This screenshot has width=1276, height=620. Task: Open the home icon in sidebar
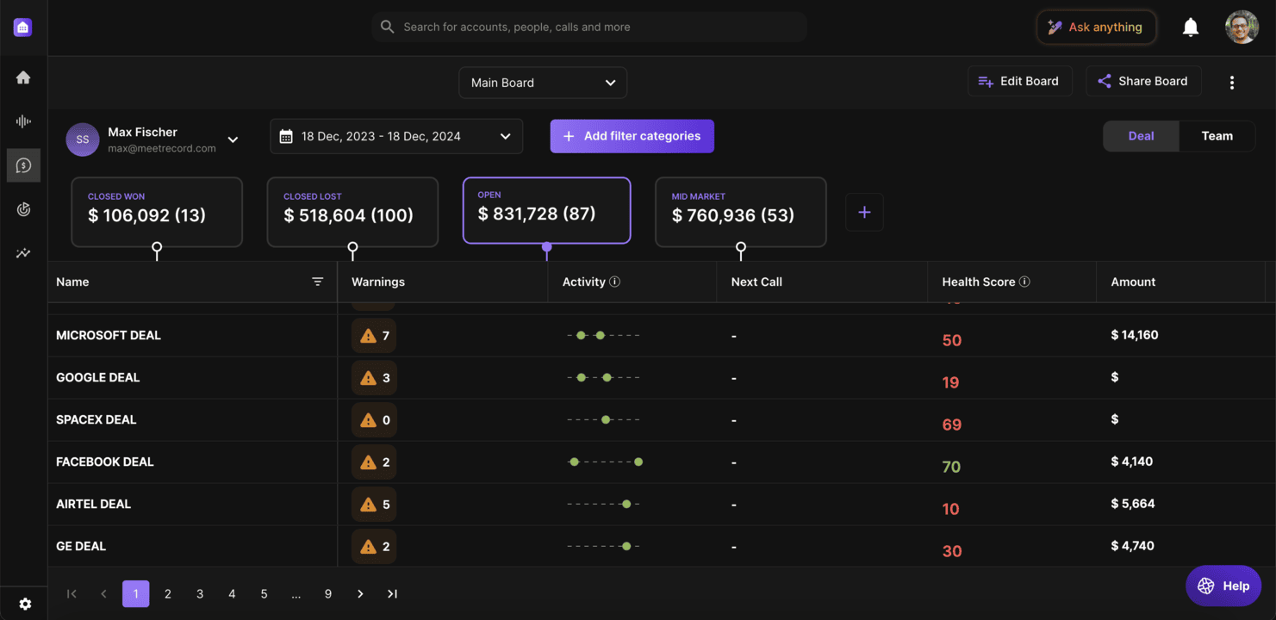pos(23,78)
